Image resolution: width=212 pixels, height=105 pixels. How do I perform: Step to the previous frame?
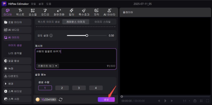(159, 101)
